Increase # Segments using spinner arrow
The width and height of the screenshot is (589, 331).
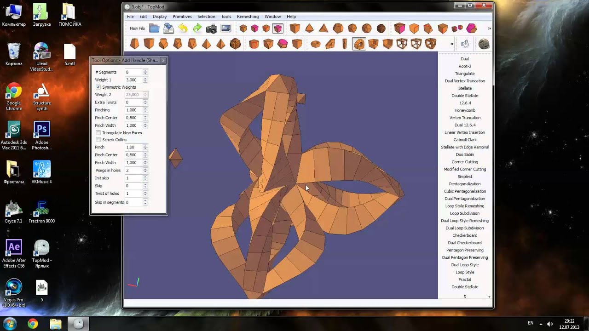point(145,71)
